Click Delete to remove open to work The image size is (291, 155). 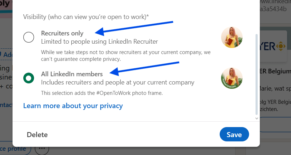(37, 135)
